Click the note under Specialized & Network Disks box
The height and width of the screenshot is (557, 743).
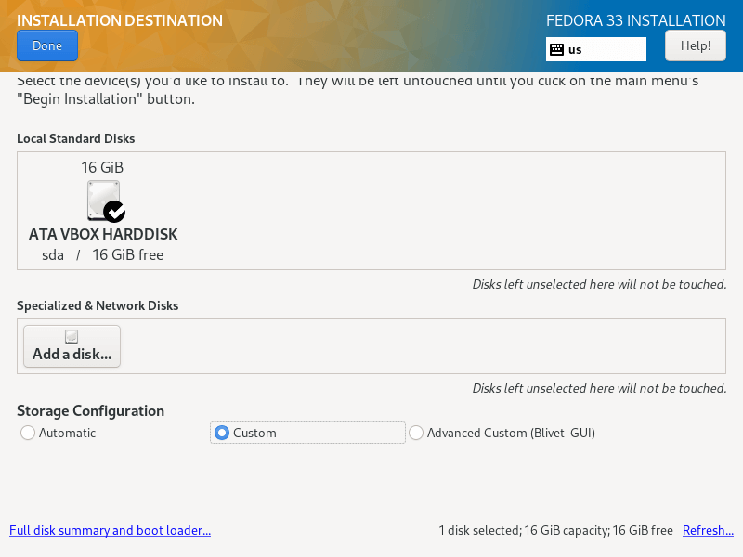(x=599, y=388)
